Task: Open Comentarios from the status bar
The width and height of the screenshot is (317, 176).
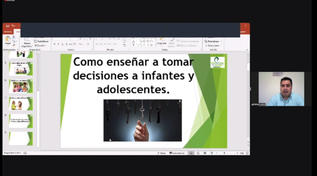Action: pos(177,153)
